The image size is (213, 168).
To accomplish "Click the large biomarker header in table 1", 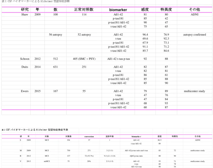I will tap(118, 10).
